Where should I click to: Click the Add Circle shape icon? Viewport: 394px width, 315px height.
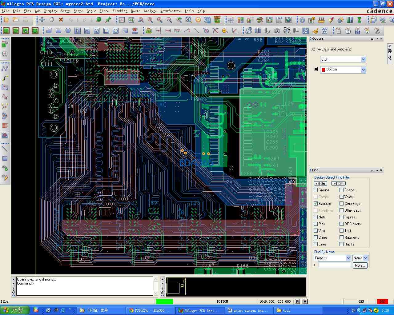pos(68,31)
